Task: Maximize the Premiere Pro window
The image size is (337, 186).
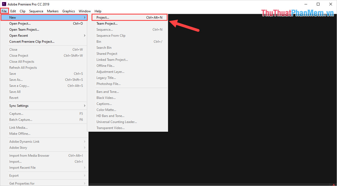Action: pyautogui.click(x=318, y=4)
